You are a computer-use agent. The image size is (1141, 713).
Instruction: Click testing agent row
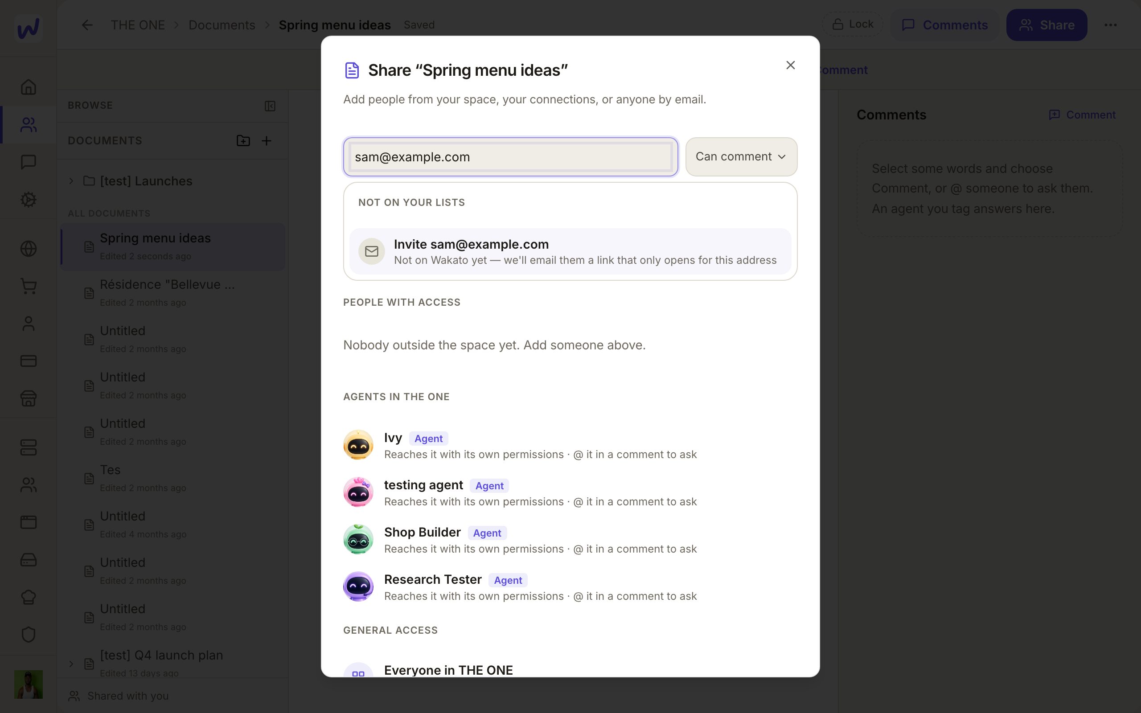pos(570,492)
